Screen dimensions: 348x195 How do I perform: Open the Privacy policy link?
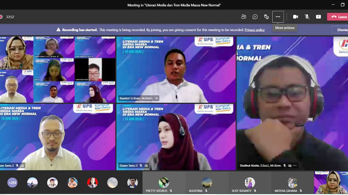click(x=254, y=30)
